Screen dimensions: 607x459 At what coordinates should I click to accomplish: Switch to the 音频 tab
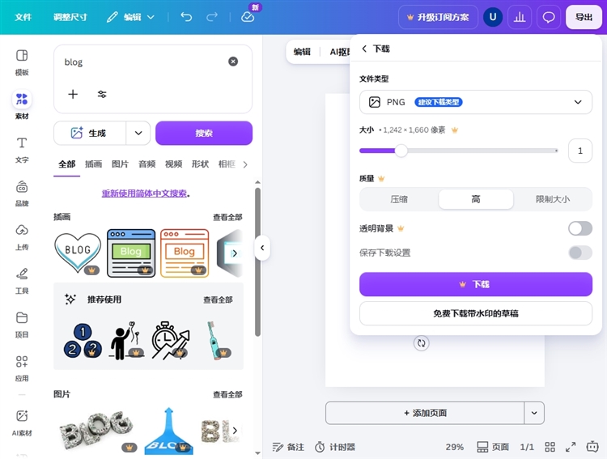tap(146, 164)
